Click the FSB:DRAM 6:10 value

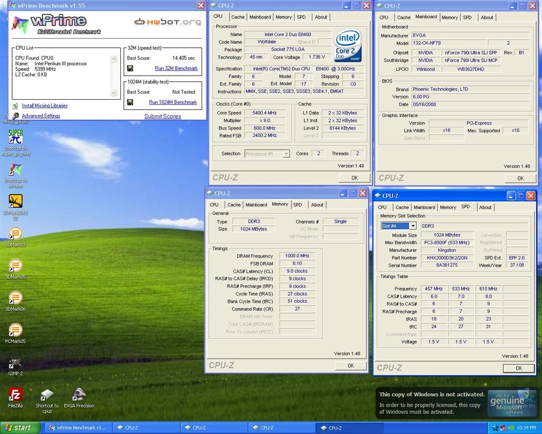[297, 263]
